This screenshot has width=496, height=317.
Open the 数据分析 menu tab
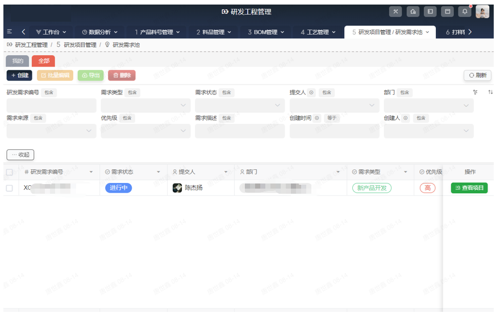click(x=100, y=32)
